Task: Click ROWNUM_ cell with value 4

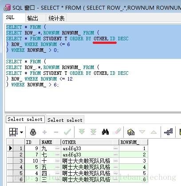Action: point(134,167)
